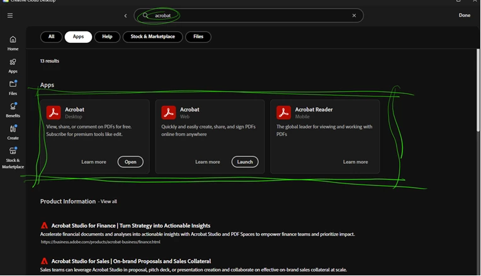Open Apps in the sidebar
The width and height of the screenshot is (481, 276).
pyautogui.click(x=13, y=66)
